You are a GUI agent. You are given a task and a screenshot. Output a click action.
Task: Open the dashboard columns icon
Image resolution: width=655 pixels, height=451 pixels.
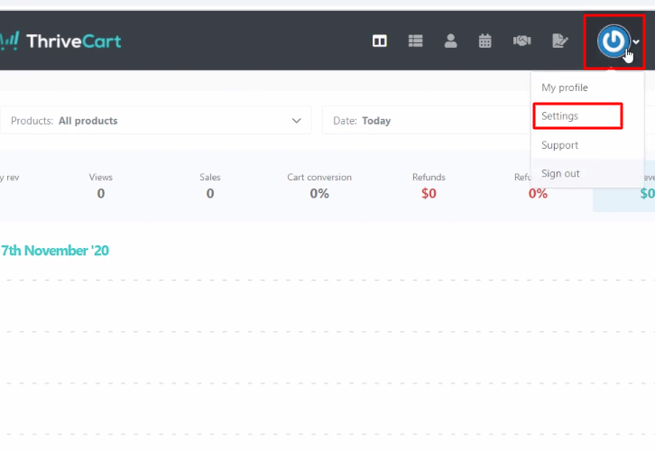379,41
